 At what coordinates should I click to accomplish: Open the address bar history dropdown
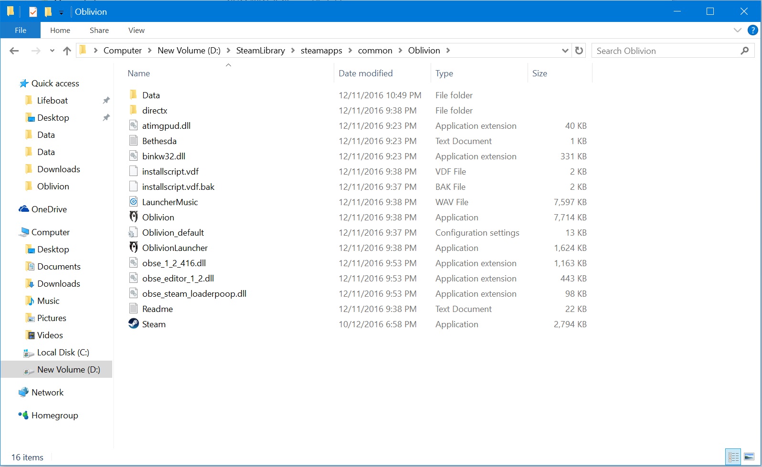(x=565, y=51)
